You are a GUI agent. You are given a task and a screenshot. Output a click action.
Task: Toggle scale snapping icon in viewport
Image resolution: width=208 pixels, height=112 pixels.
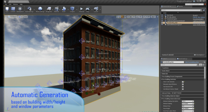click(x=144, y=17)
